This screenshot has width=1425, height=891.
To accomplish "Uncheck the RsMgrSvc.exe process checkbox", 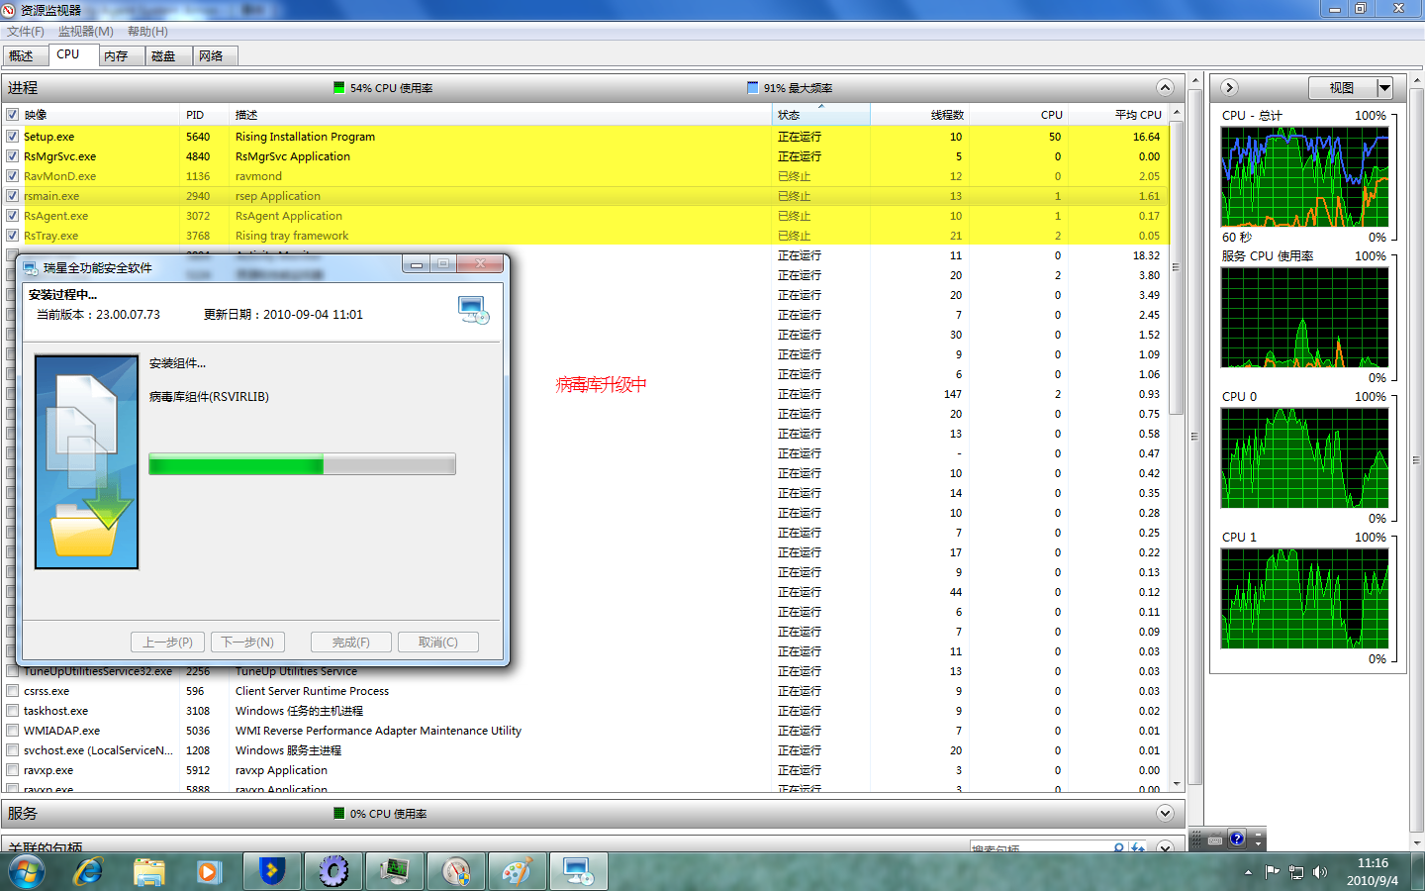I will coord(13,156).
